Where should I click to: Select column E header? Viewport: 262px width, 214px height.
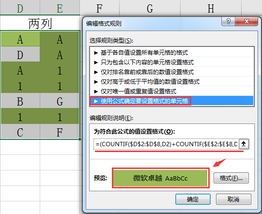tap(60, 7)
